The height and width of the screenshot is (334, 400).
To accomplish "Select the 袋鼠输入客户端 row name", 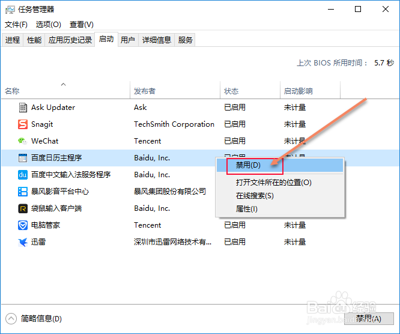I will coord(56,208).
